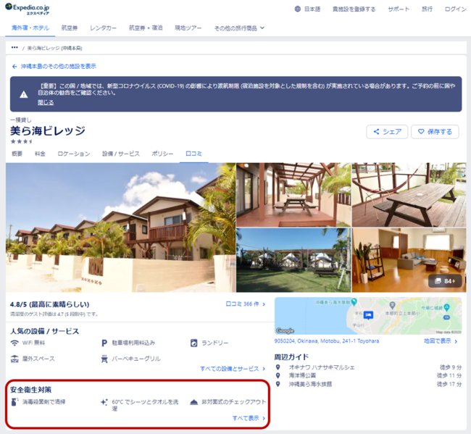
Task: Click the breadcrumb ellipsis icon
Action: (14, 48)
